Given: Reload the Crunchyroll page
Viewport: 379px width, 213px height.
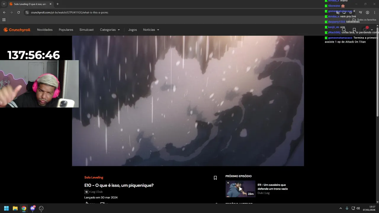Looking at the screenshot, I should 18,12.
